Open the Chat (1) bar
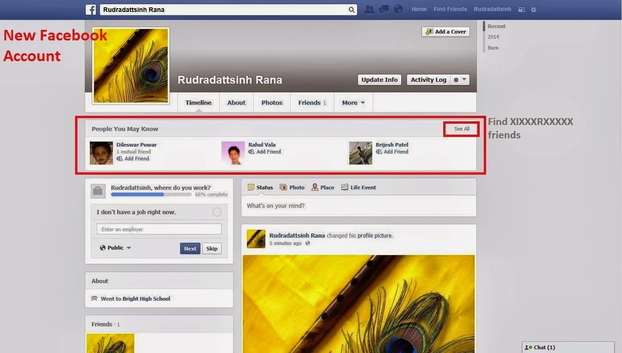The height and width of the screenshot is (353, 622). click(x=568, y=347)
